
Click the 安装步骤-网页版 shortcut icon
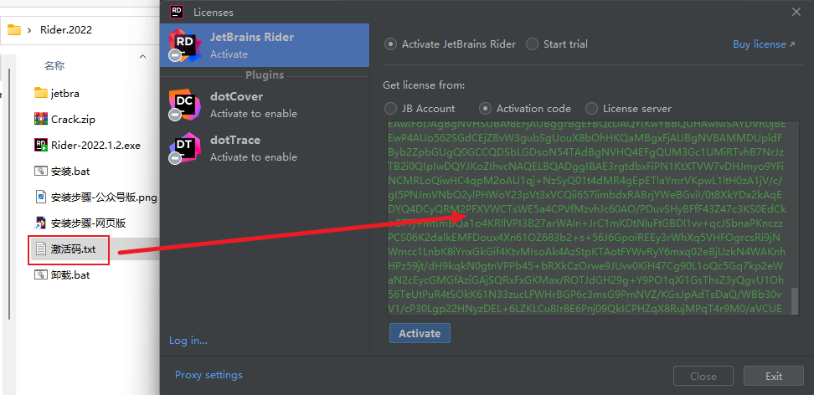[x=41, y=223]
